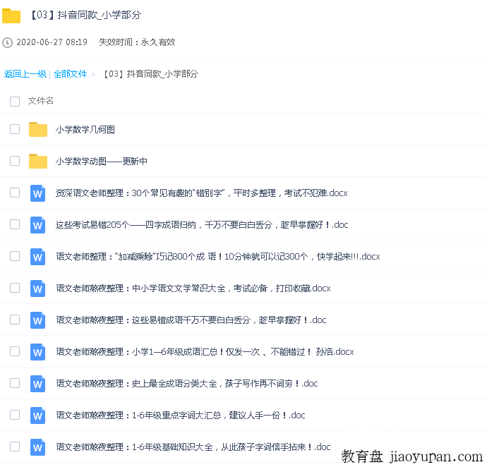The height and width of the screenshot is (467, 487).
Task: Open file 语文老师整理：加减乘除巧记800个成语.docx
Action: tap(218, 257)
